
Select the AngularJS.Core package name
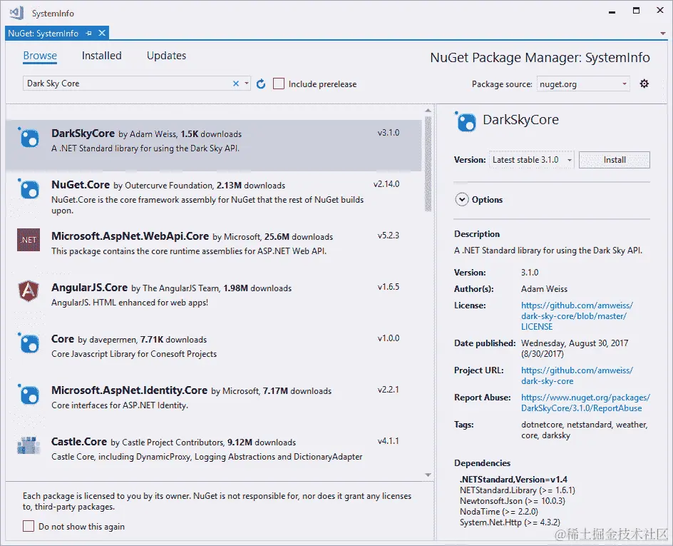pos(89,288)
